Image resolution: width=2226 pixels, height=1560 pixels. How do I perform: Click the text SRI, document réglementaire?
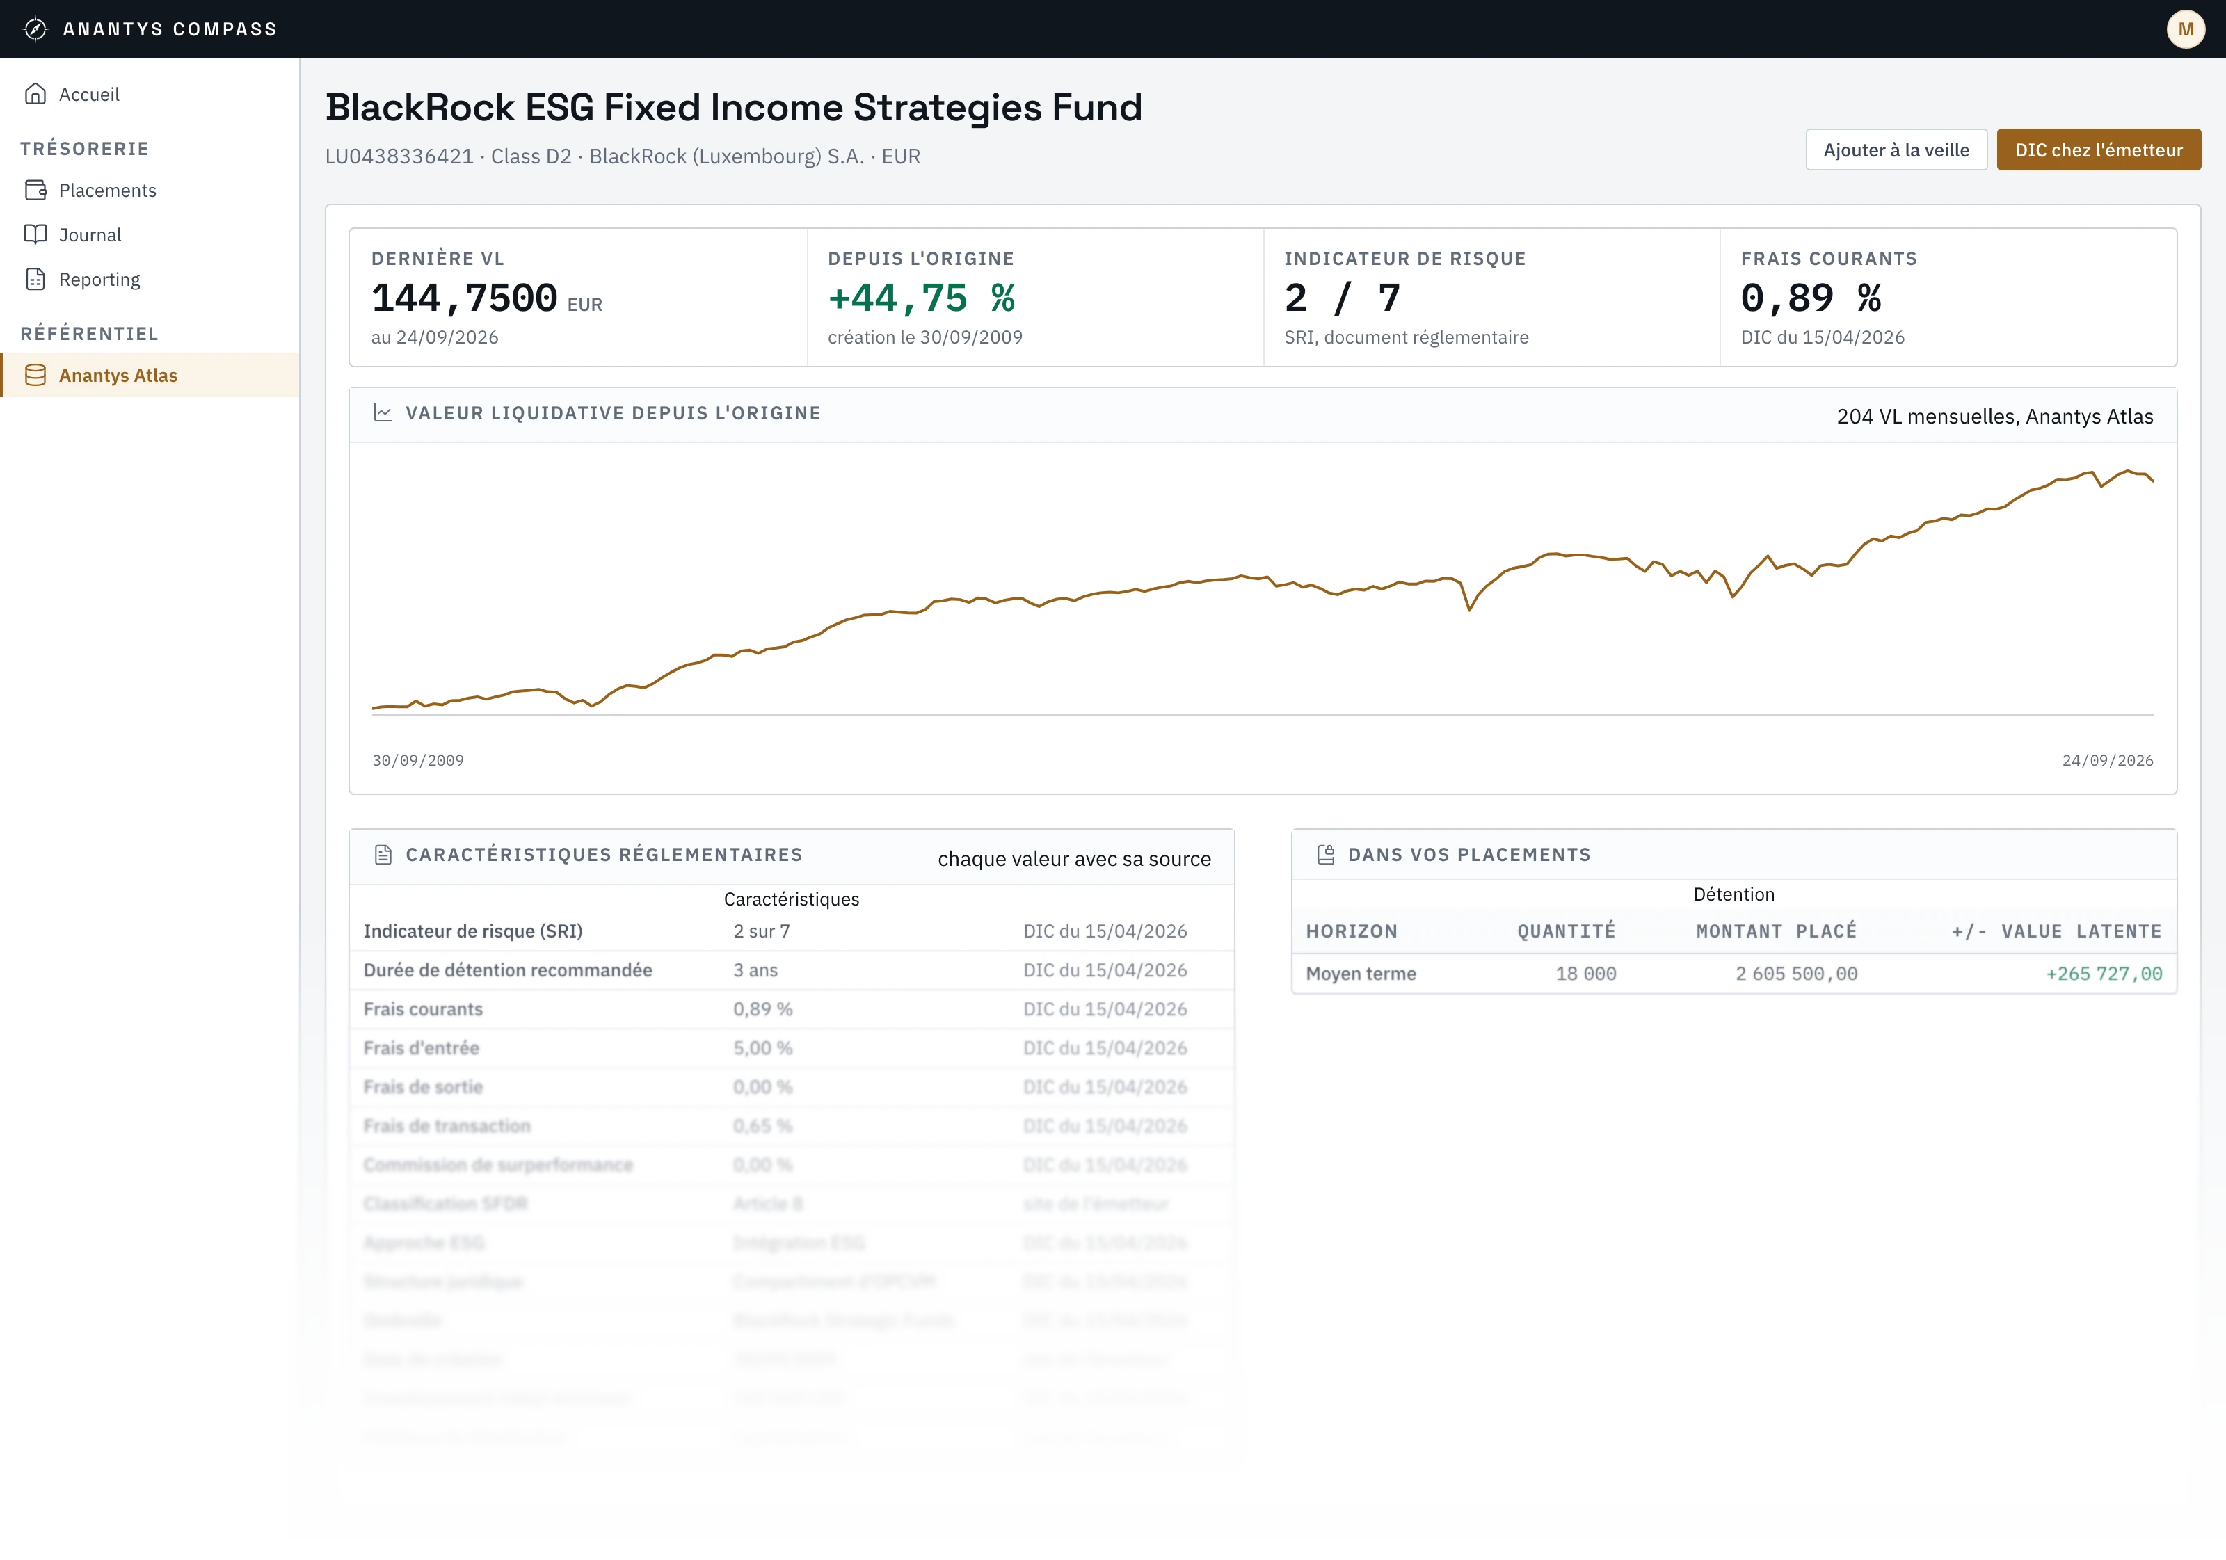pos(1406,337)
